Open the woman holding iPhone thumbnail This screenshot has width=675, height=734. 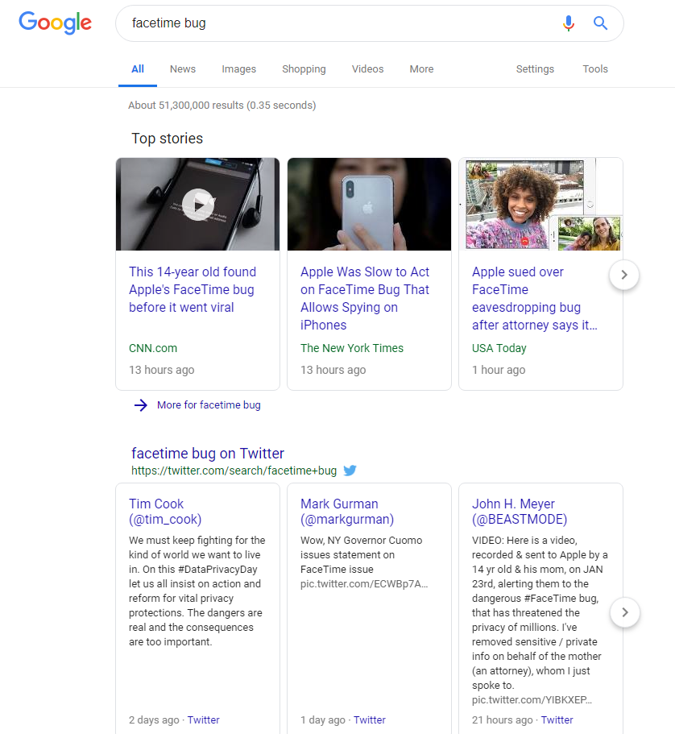coord(369,204)
